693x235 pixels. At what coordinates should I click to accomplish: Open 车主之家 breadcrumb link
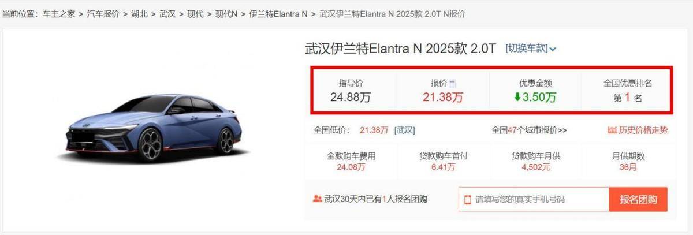[58, 13]
